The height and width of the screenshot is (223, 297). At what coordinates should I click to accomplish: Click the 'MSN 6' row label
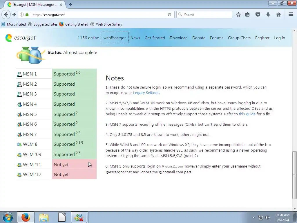tap(30, 124)
